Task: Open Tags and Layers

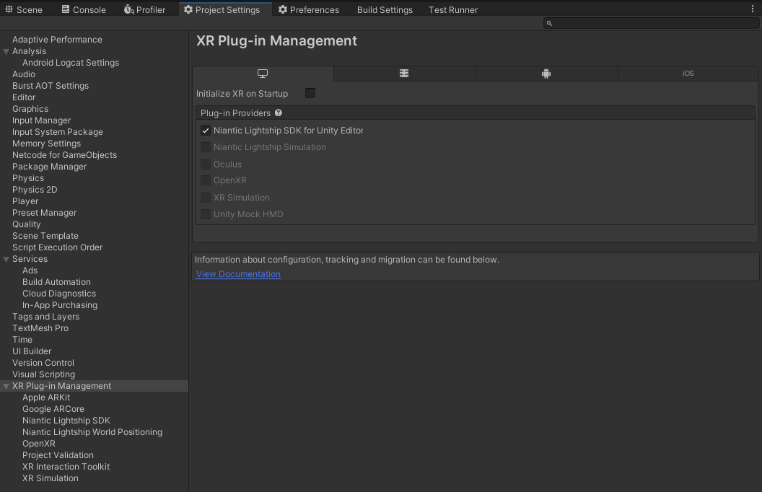Action: point(45,317)
